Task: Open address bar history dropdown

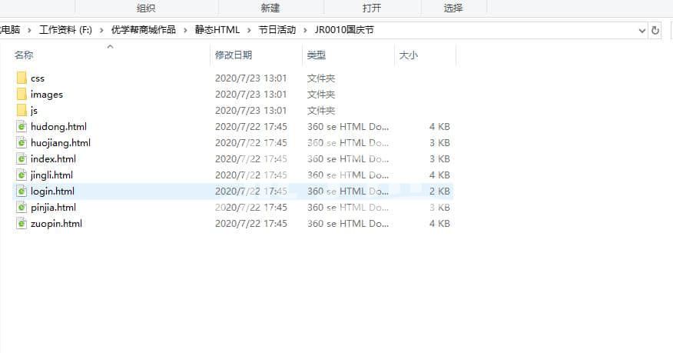Action: (x=642, y=30)
